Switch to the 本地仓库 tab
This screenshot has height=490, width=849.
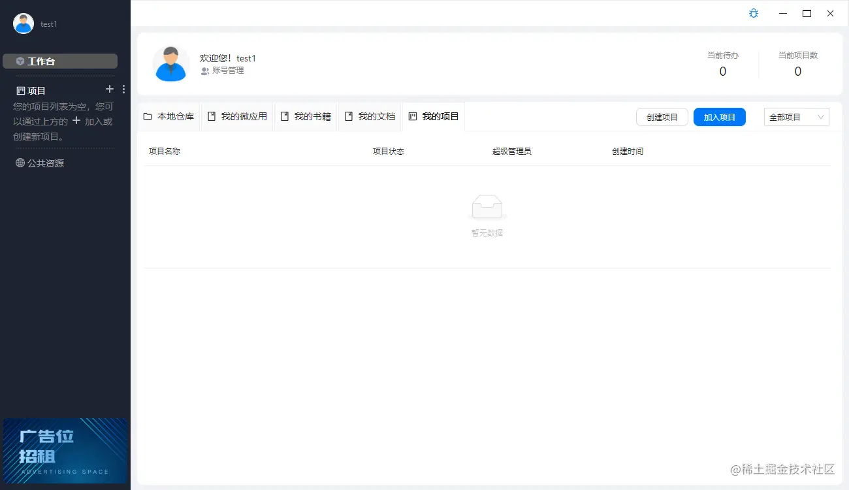pyautogui.click(x=168, y=116)
